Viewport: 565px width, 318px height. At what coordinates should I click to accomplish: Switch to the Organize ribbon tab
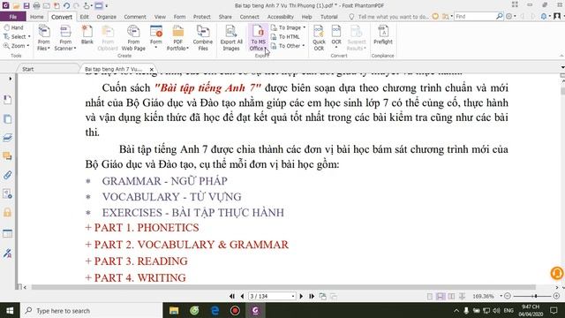[106, 17]
